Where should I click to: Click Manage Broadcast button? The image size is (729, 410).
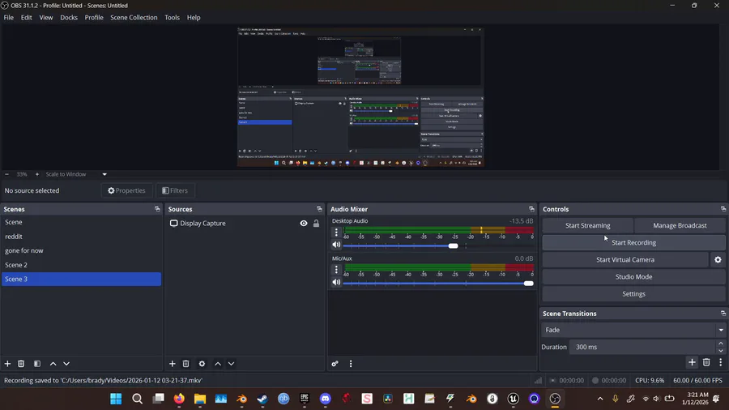[680, 225]
